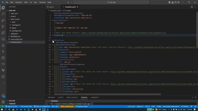Open the Extensions view
This screenshot has width=198, height=111.
click(x=3, y=33)
